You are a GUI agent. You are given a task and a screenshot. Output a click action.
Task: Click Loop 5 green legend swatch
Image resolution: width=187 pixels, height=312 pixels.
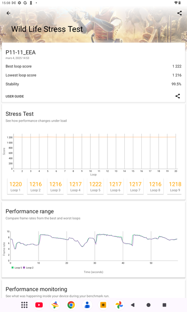tap(12, 268)
